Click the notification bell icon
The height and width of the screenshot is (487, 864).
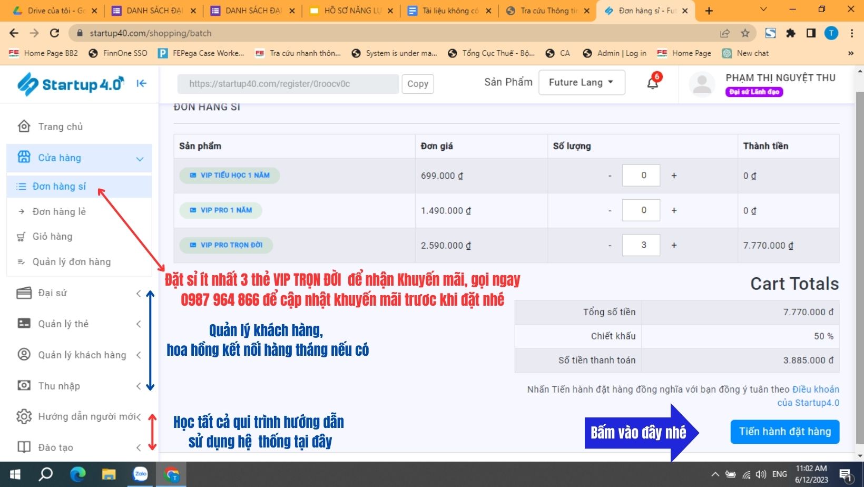pyautogui.click(x=652, y=83)
